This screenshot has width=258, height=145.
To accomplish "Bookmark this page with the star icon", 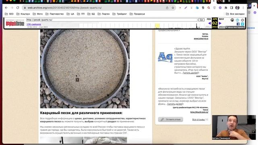I will pos(173,8).
